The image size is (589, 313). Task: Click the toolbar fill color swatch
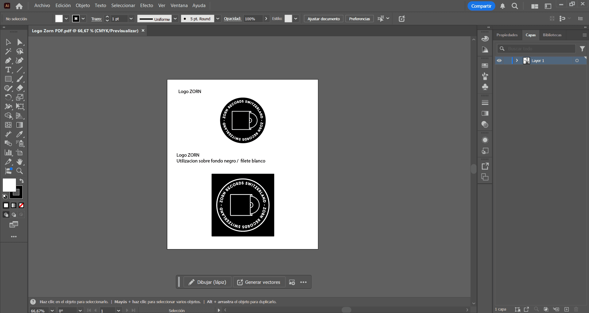point(9,185)
